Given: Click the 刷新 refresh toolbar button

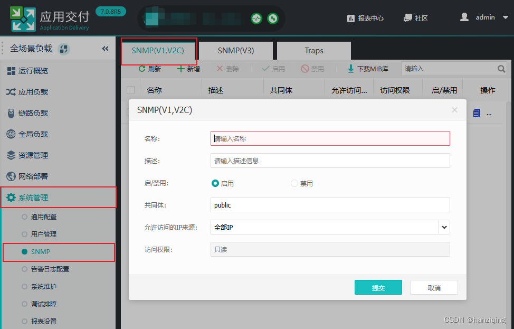Looking at the screenshot, I should (x=150, y=69).
